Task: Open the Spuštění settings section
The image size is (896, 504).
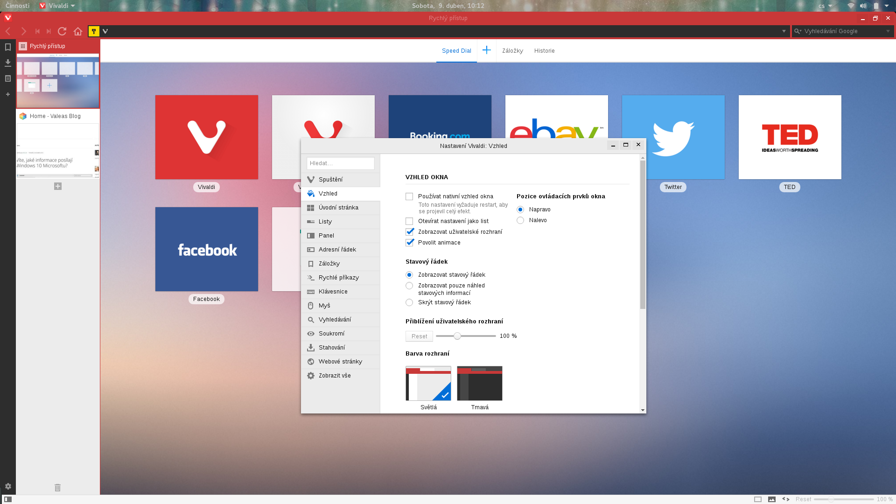Action: pos(341,180)
